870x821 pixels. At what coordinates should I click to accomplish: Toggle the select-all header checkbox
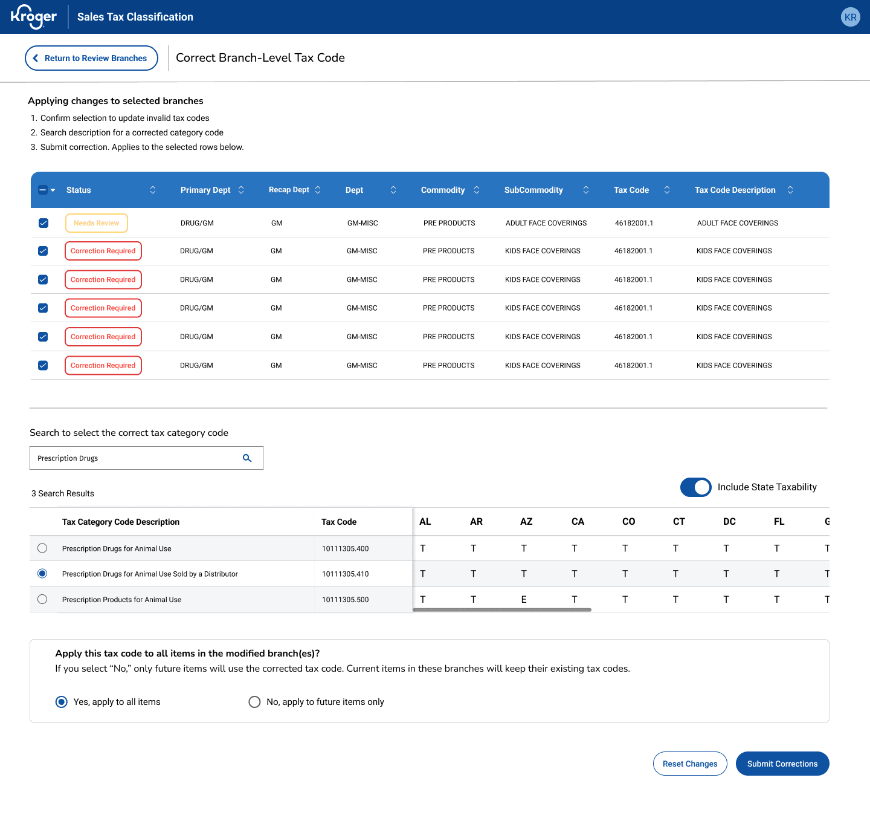coord(43,190)
